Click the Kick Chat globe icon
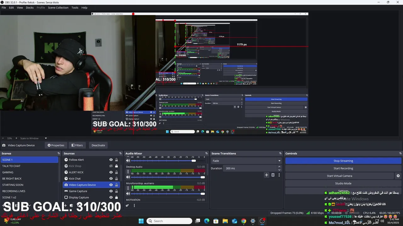Screen dimensions: 403x226 coord(66,179)
